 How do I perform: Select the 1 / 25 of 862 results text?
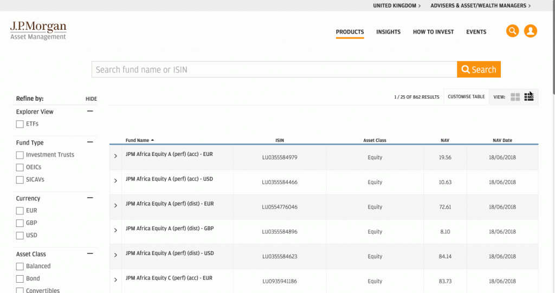417,97
